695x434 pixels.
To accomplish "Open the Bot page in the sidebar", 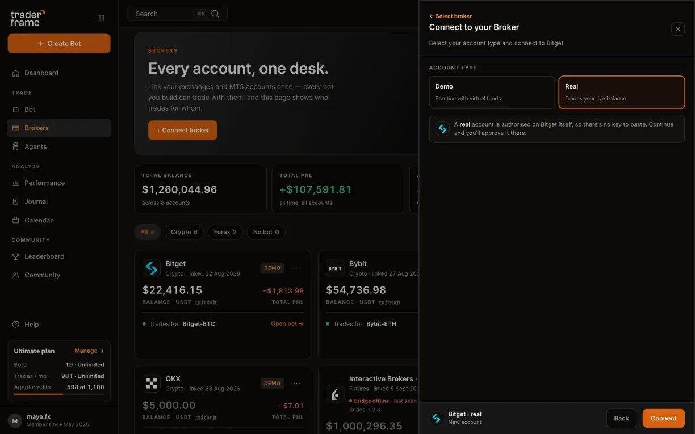I will [x=59, y=109].
